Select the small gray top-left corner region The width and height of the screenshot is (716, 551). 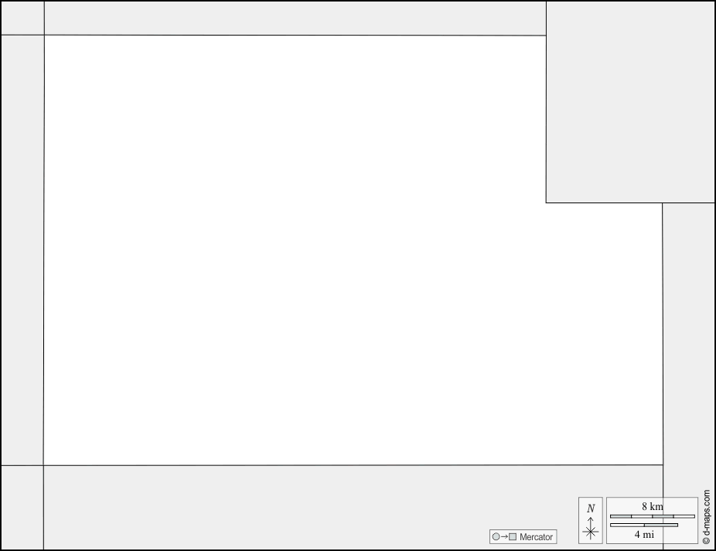[22, 18]
